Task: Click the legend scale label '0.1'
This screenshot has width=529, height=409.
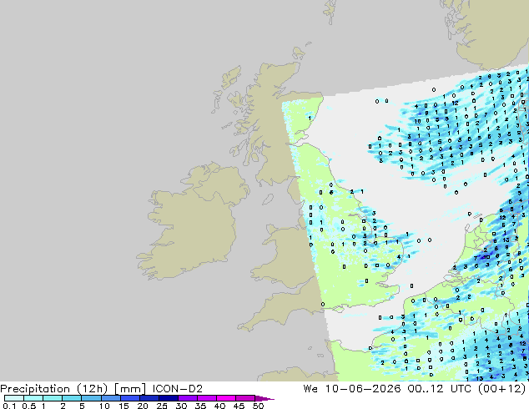Action: coord(9,406)
